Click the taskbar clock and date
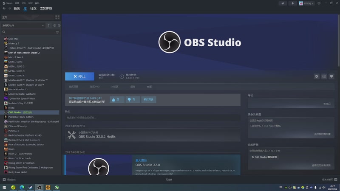Screen dimensions: 340x191 332,187
